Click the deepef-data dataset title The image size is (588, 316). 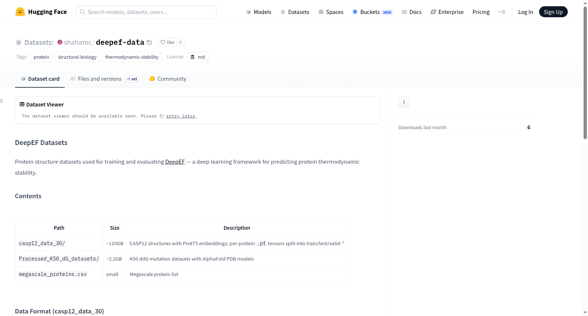120,42
